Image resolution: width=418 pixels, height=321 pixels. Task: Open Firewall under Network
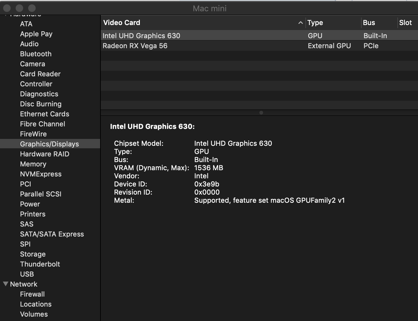point(33,294)
